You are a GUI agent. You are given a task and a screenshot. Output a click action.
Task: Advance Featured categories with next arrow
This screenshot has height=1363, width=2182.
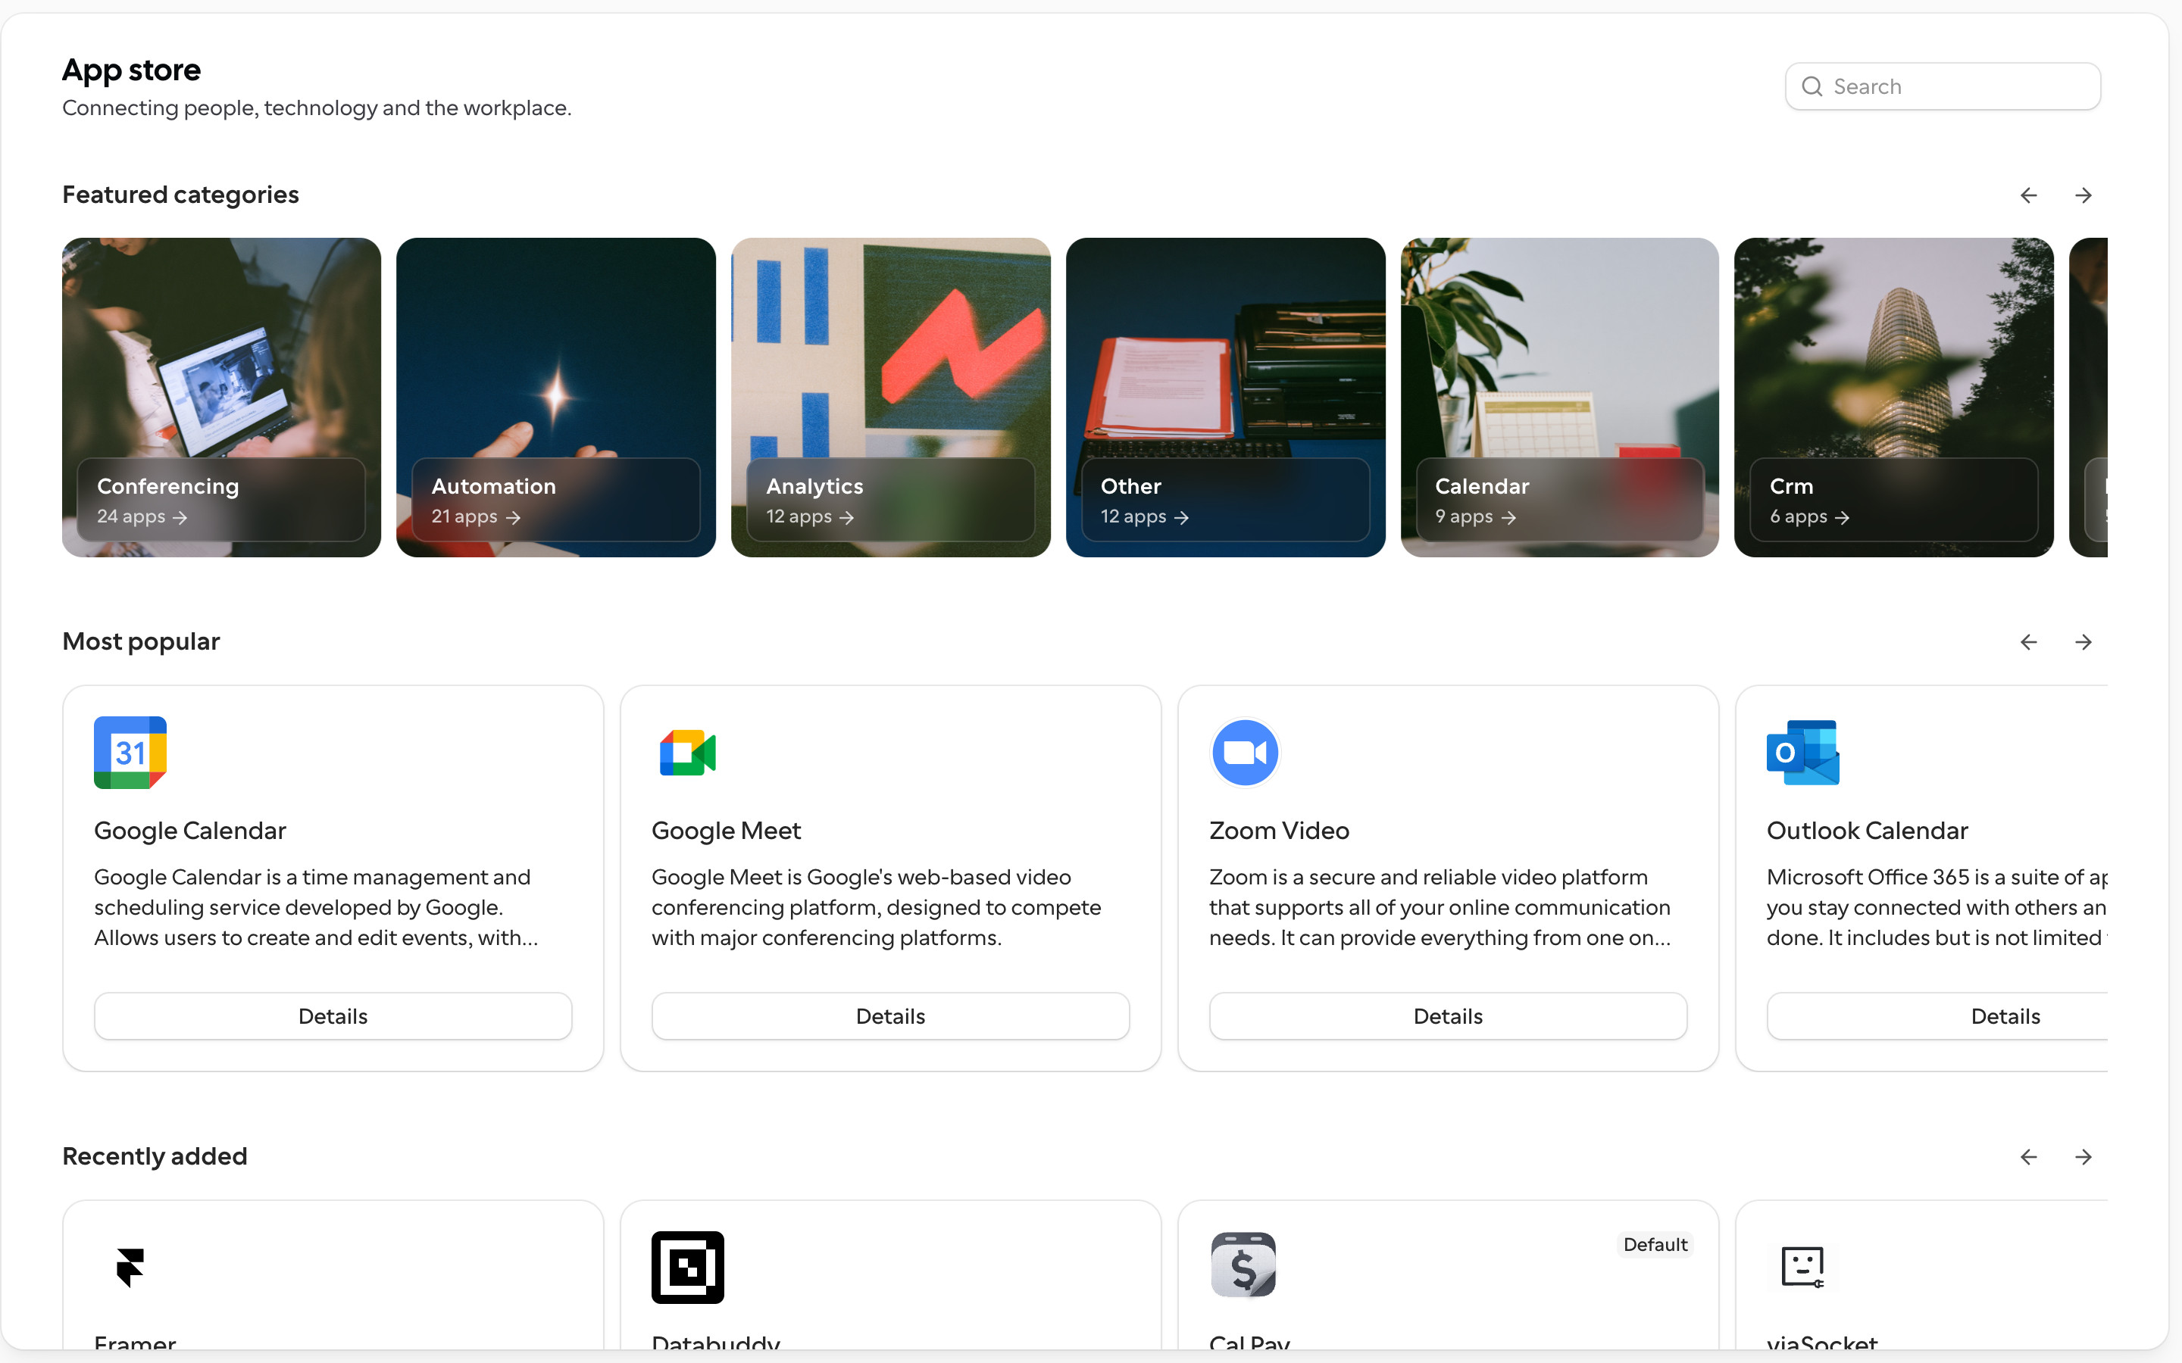2083,195
